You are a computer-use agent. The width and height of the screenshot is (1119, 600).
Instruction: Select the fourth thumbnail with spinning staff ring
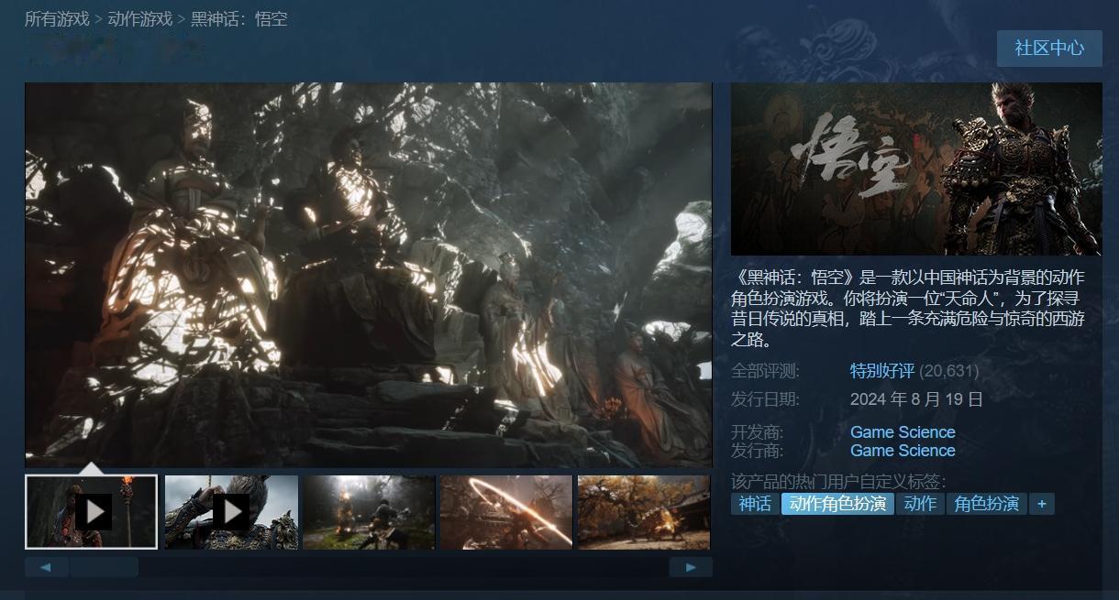pos(506,511)
